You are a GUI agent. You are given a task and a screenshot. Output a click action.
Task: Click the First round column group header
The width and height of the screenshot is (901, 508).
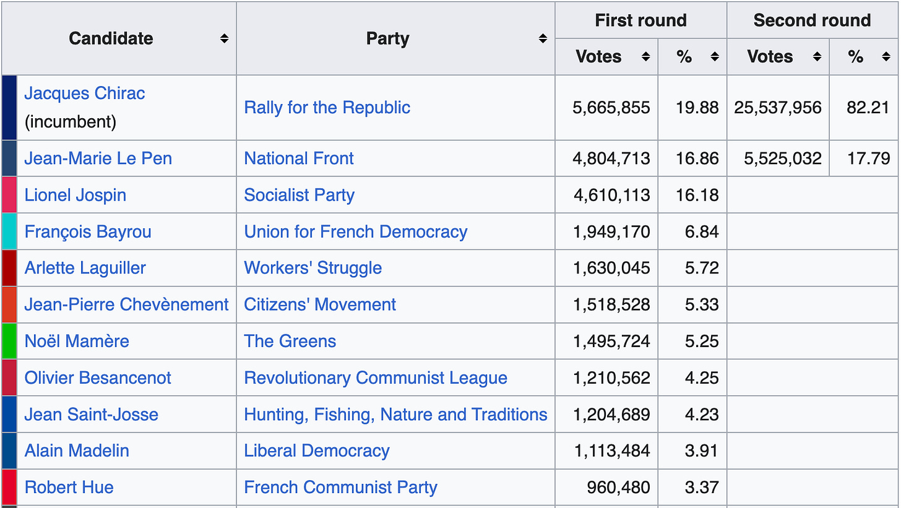coord(640,20)
